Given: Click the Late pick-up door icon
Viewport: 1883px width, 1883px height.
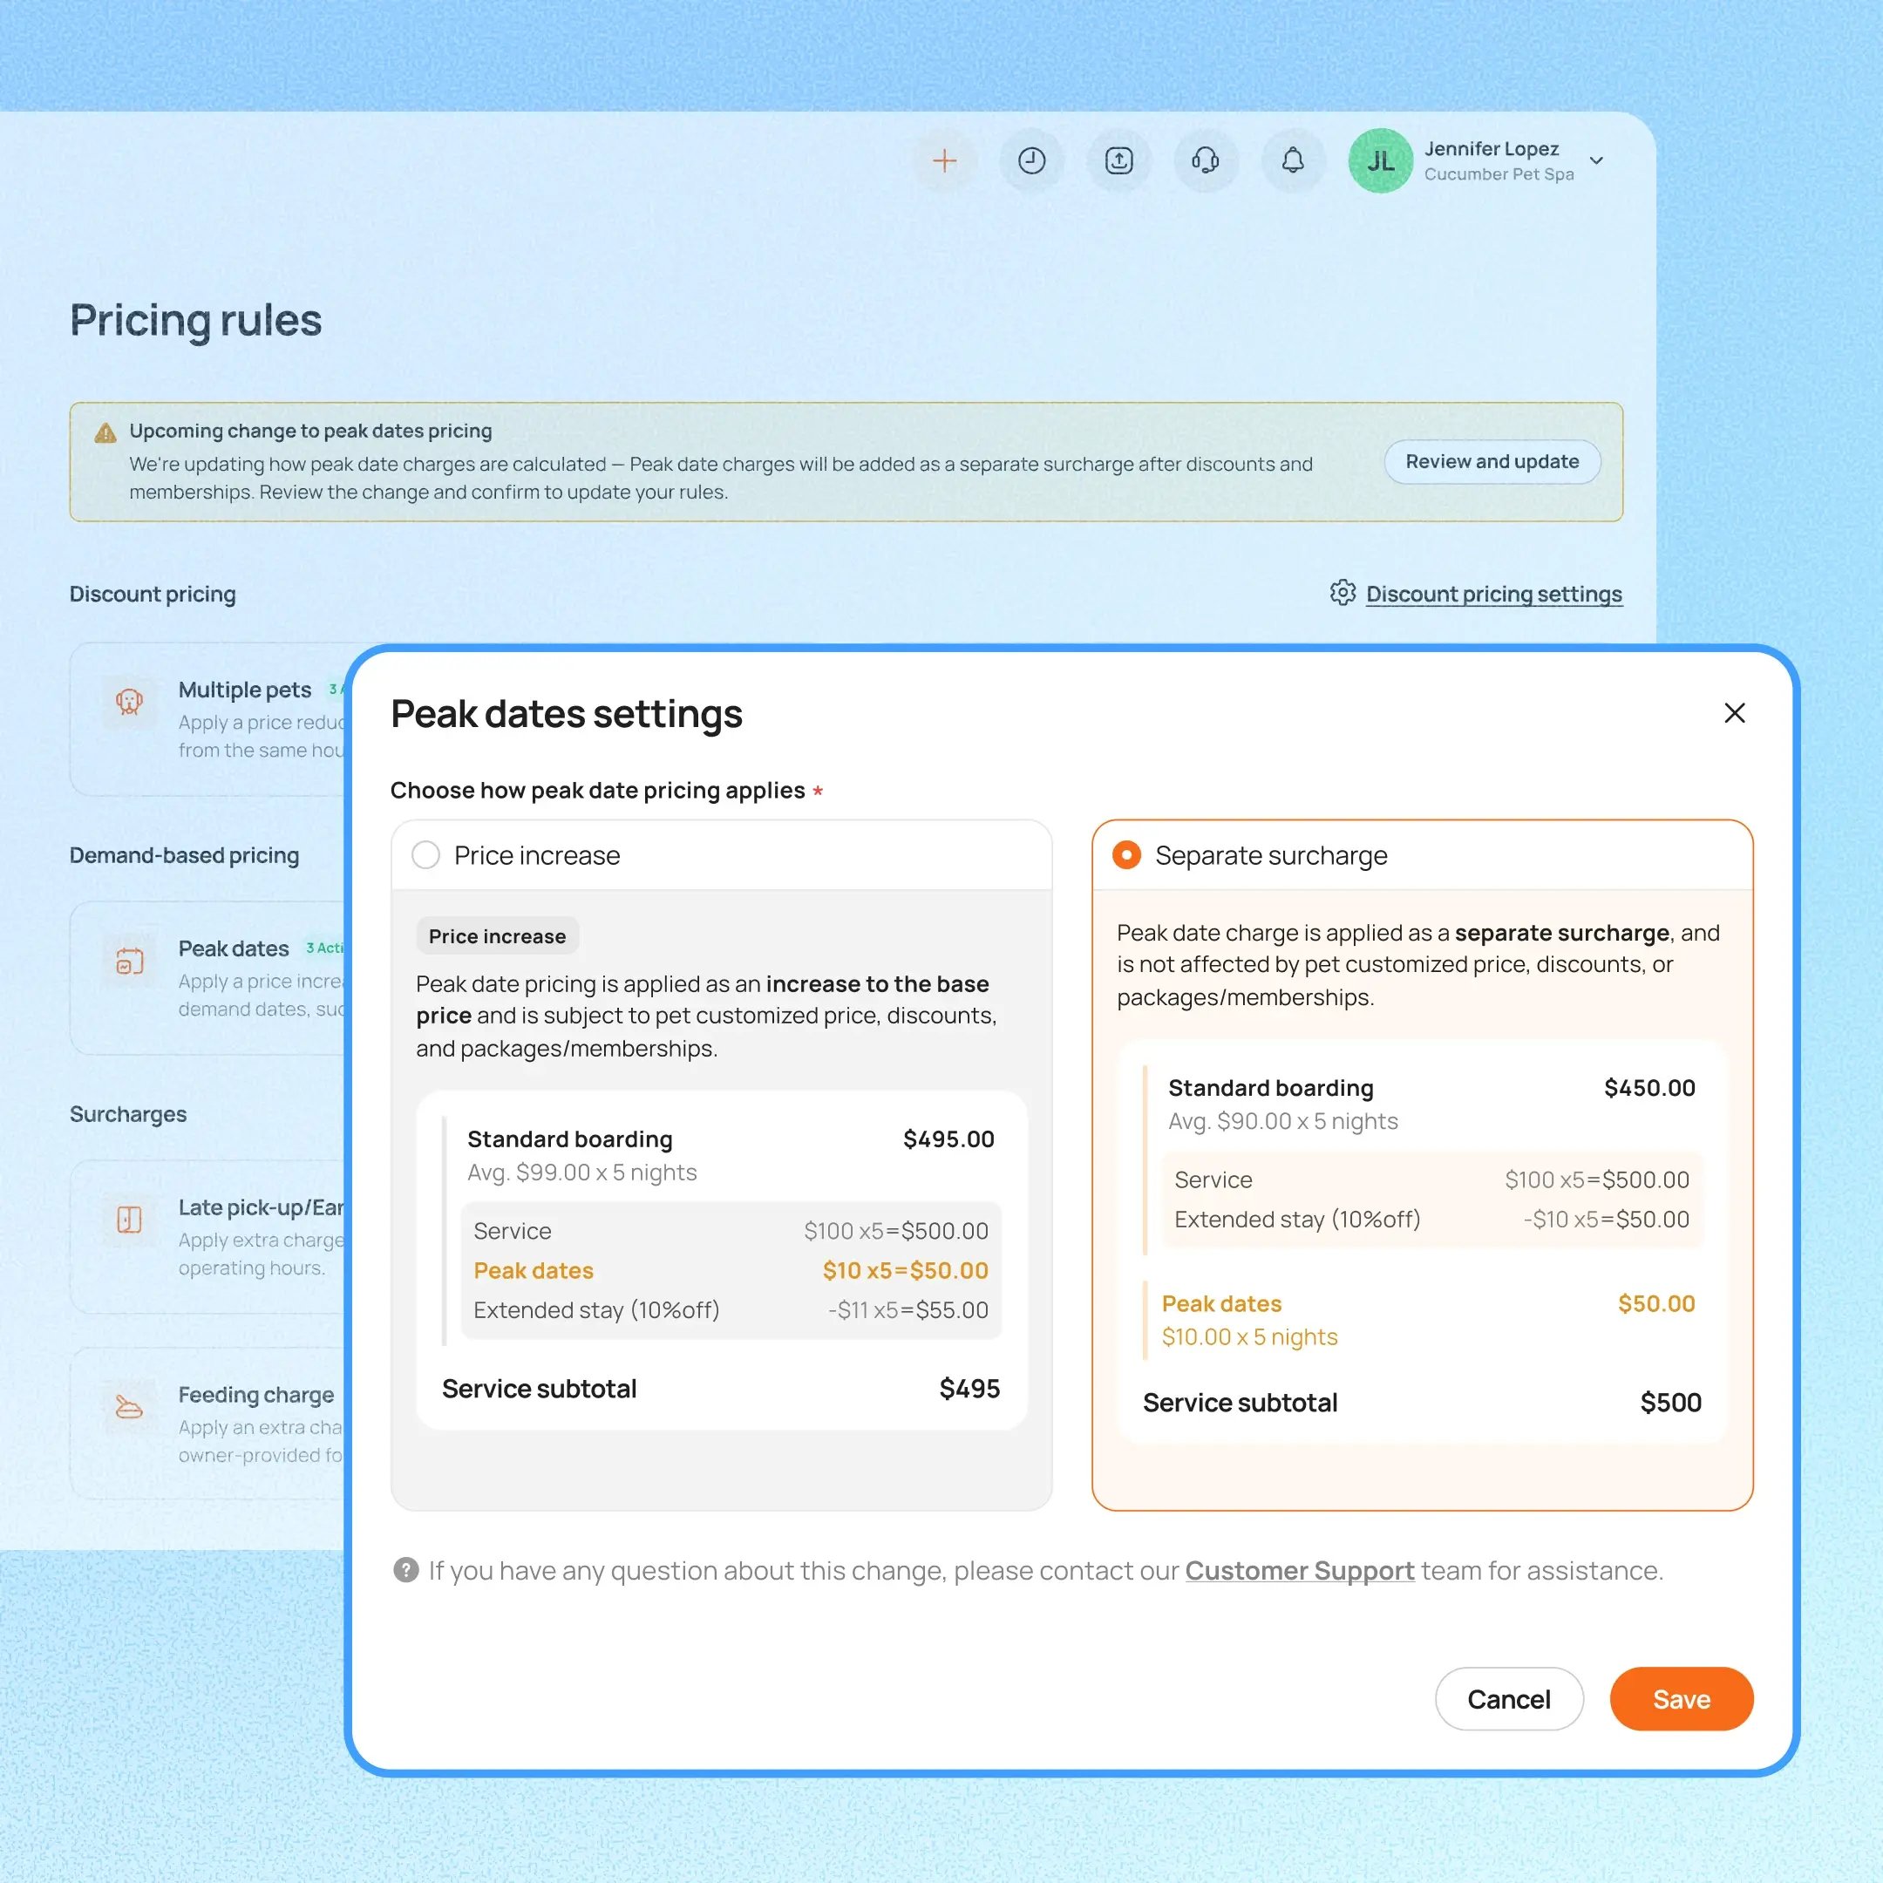Looking at the screenshot, I should [130, 1220].
